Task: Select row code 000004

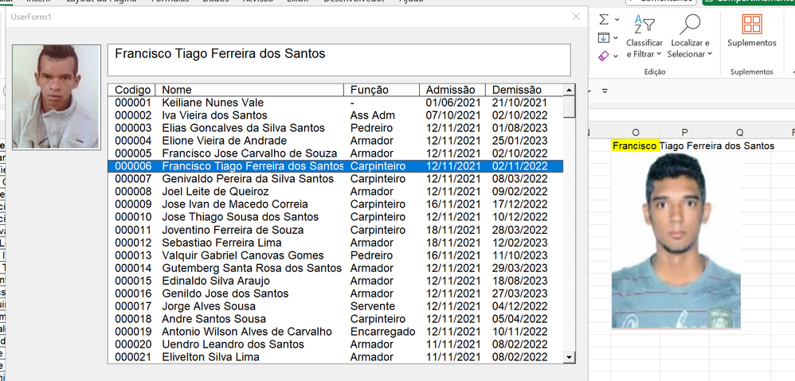Action: pyautogui.click(x=335, y=141)
